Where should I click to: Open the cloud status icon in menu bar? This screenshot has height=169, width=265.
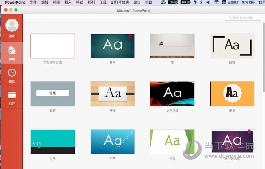163,2
